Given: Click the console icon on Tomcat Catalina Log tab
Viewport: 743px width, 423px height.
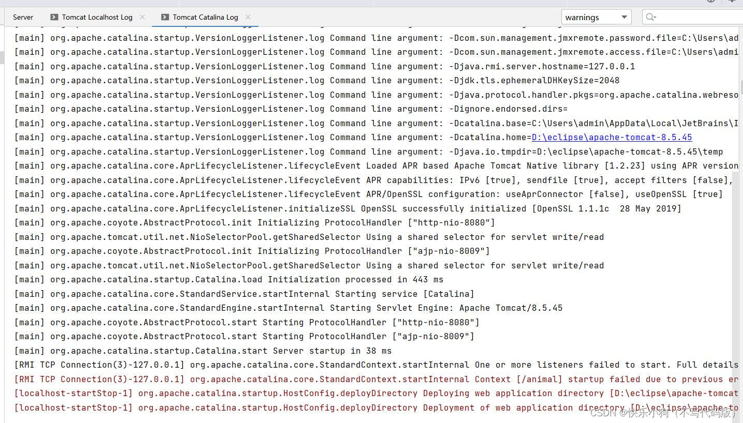Looking at the screenshot, I should point(164,17).
